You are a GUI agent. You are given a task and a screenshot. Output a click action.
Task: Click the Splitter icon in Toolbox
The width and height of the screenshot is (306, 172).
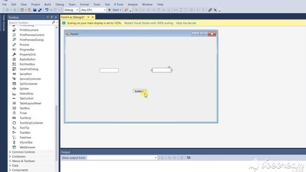14,89
